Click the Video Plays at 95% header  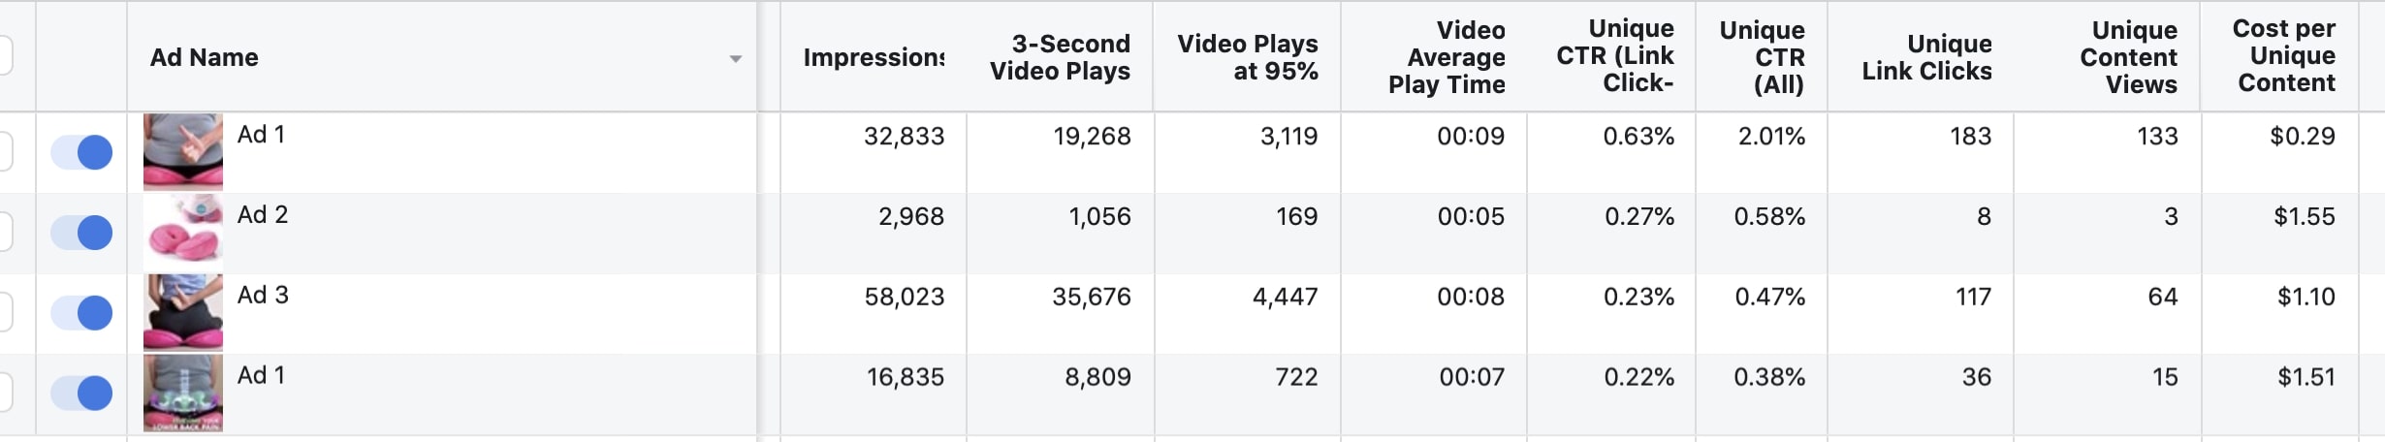click(1248, 58)
